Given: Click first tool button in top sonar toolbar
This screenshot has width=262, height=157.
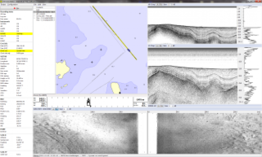Looking at the screenshot, I should pos(158,5).
